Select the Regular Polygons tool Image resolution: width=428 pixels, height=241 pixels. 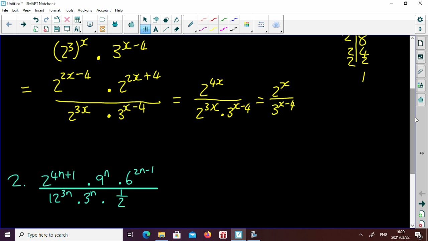(x=166, y=20)
